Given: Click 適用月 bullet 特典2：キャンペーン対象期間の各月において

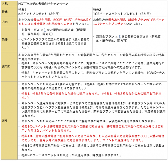Looking at the screenshot, I should pos(93,75).
